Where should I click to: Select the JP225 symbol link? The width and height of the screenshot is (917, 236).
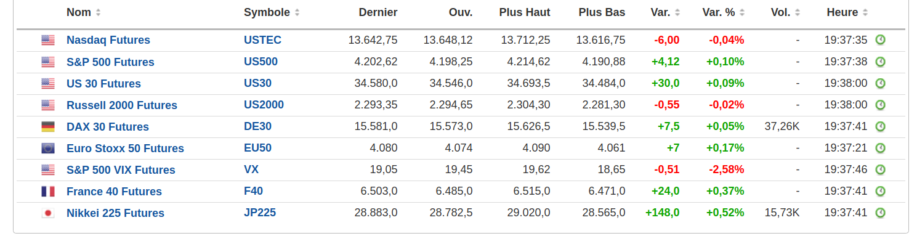(260, 213)
